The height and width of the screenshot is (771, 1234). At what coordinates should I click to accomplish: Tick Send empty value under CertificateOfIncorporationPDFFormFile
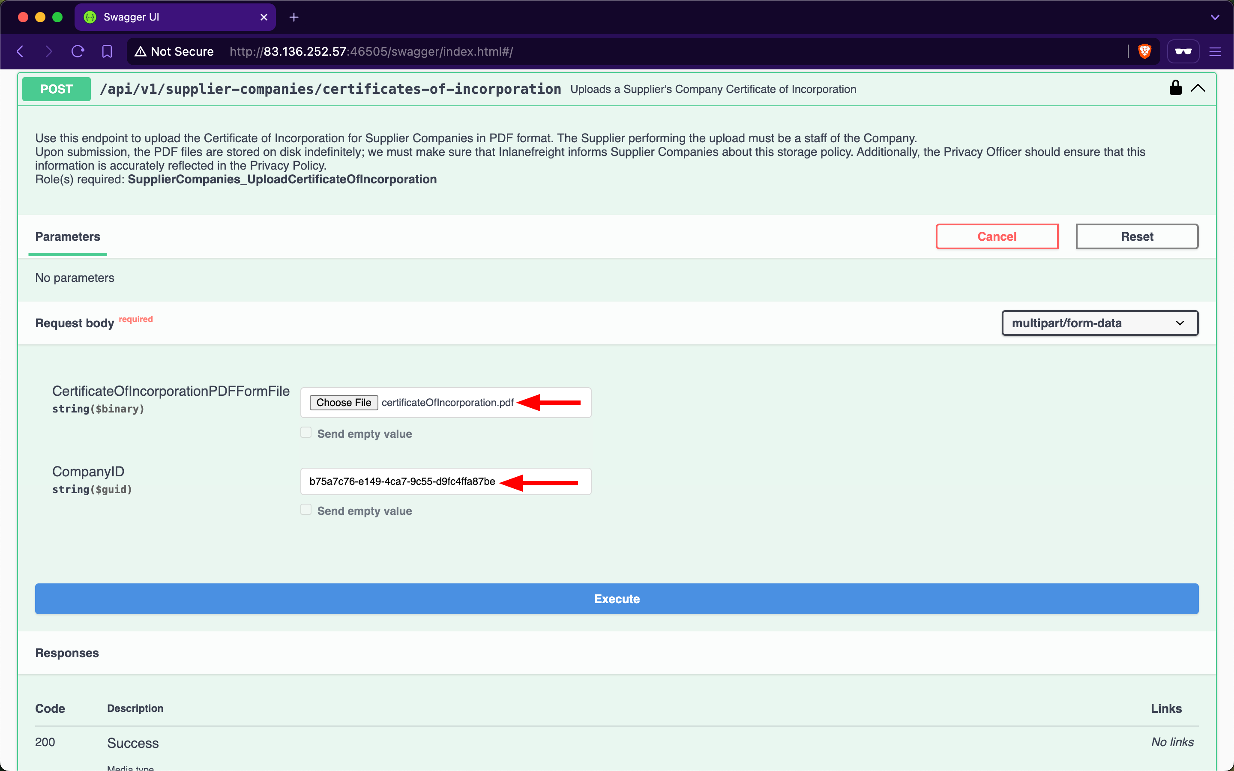pos(306,433)
